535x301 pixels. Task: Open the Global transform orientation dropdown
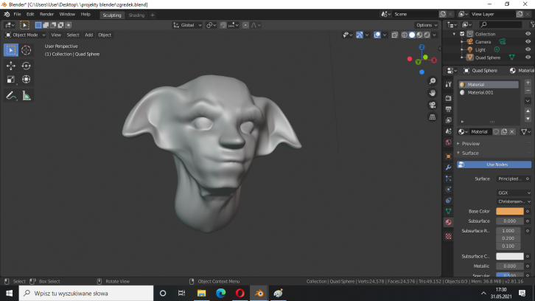[x=188, y=25]
